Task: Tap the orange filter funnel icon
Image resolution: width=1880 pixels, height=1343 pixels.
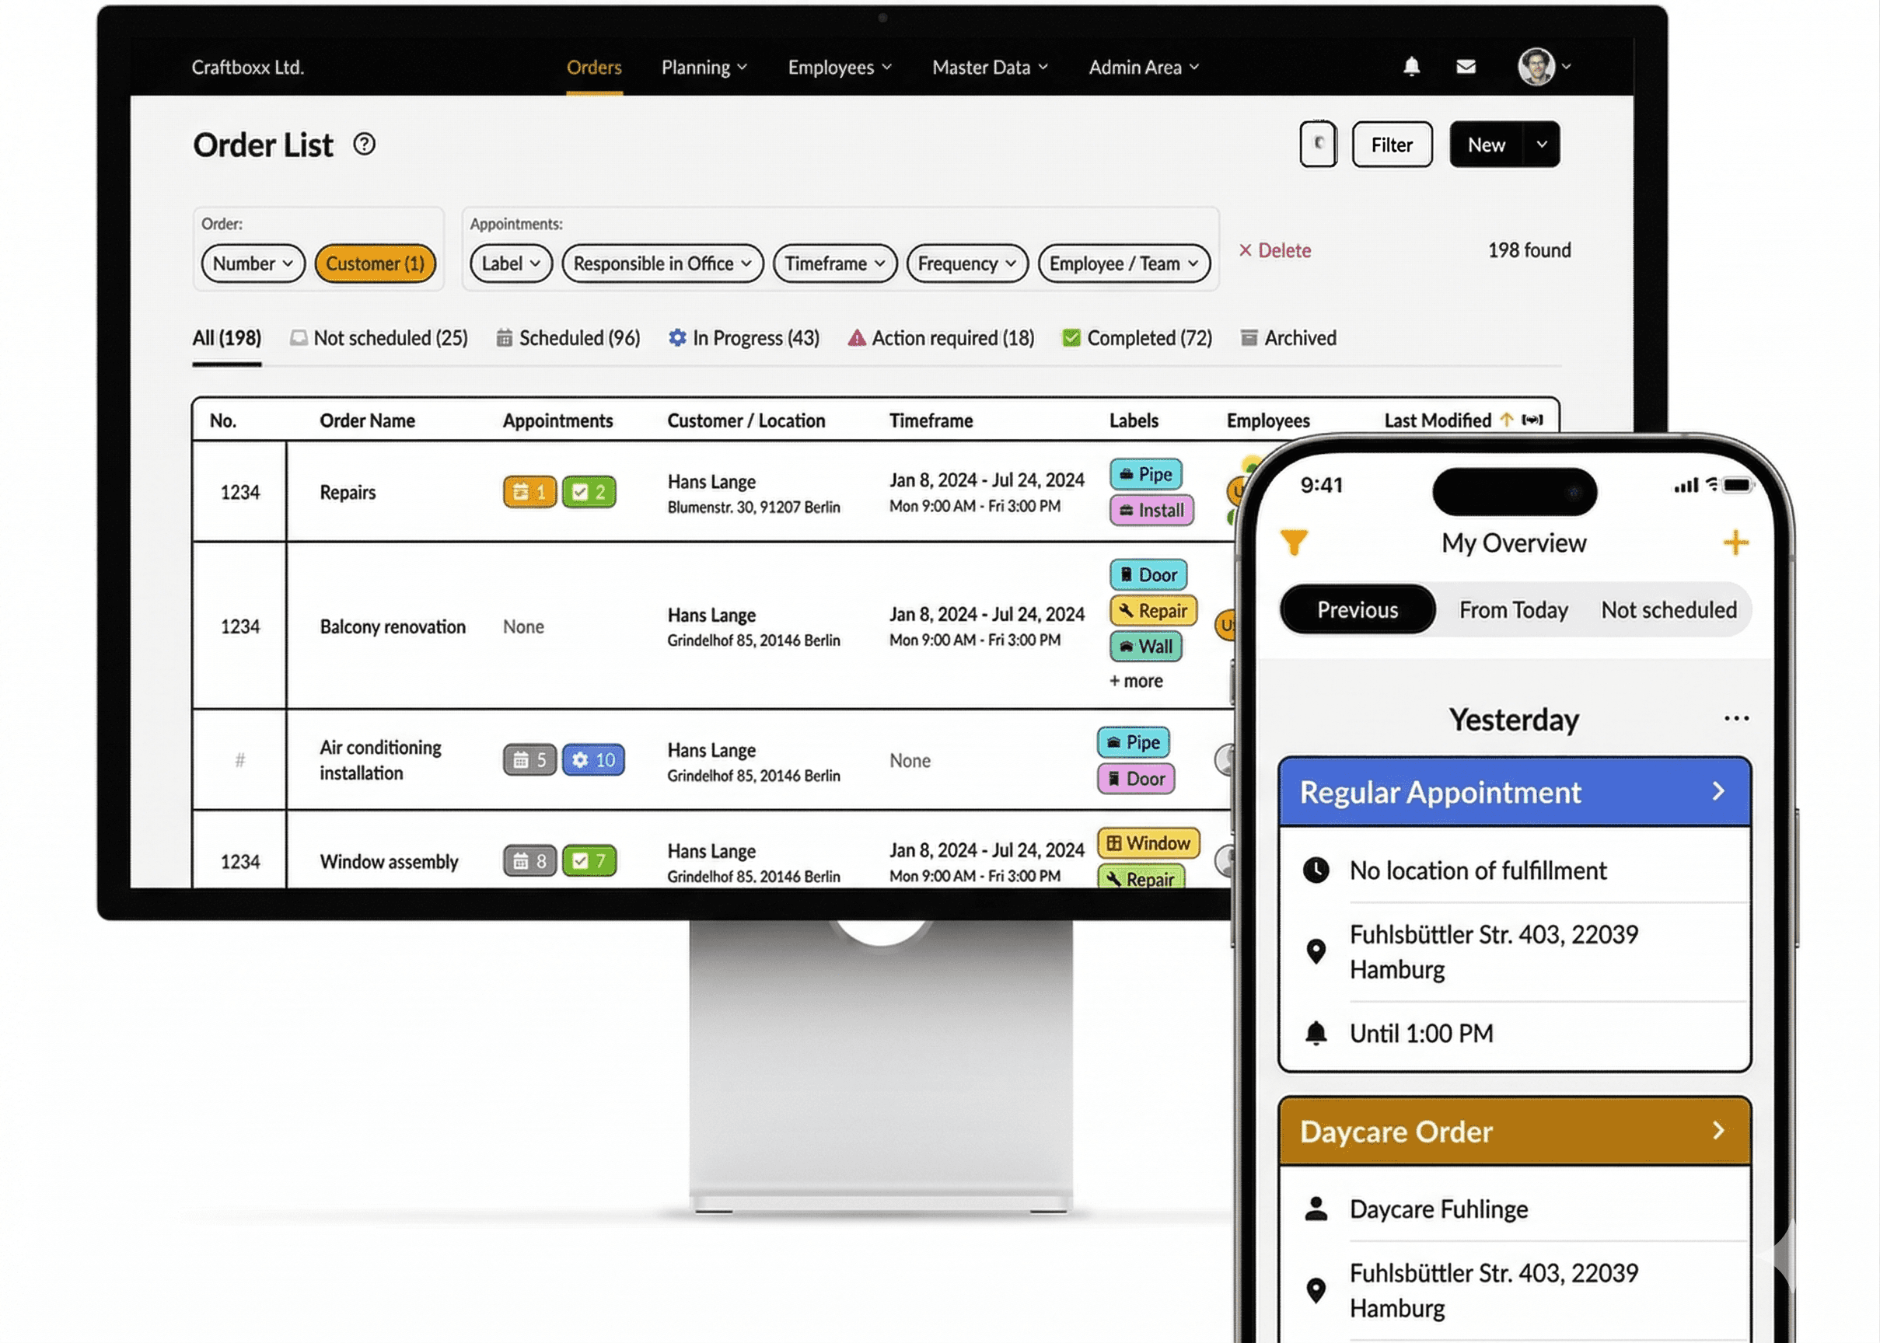Action: coord(1294,542)
